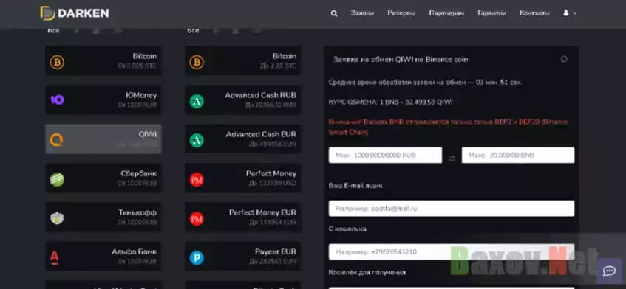Screen dimensions: 626x289
Task: Click the orange QIWI logo icon
Action: pyautogui.click(x=57, y=140)
